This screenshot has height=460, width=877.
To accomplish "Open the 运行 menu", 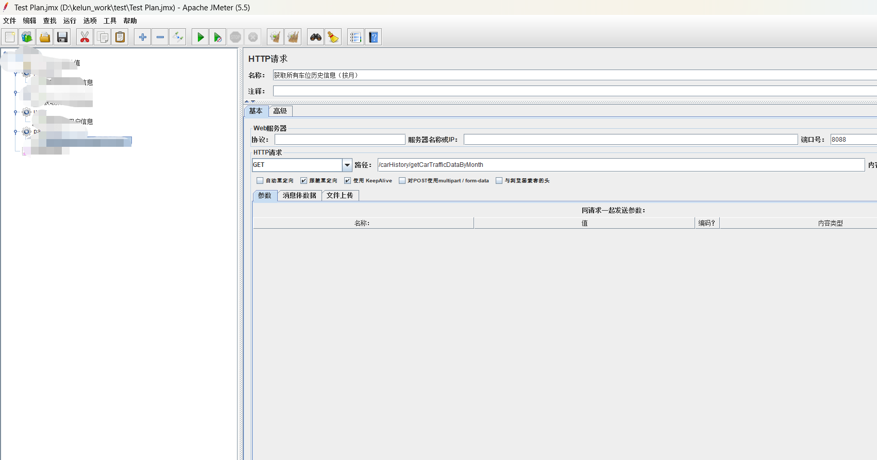I will (70, 21).
